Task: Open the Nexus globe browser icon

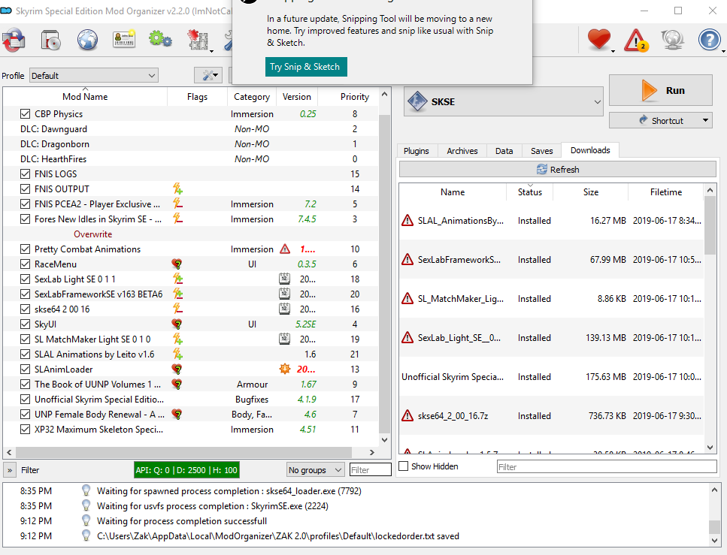Action: tap(87, 39)
